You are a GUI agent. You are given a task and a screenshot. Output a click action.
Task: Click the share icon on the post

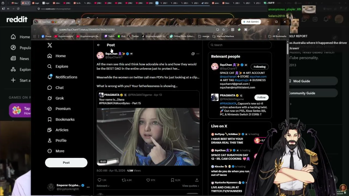point(197,180)
